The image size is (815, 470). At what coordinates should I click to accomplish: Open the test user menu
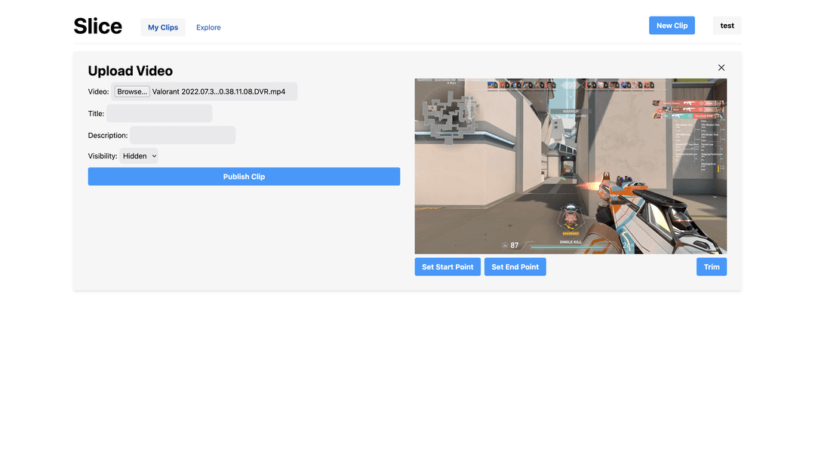[x=727, y=26]
